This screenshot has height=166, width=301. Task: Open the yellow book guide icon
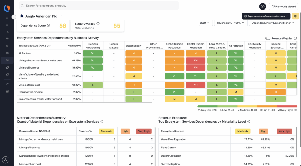pyautogui.click(x=296, y=16)
